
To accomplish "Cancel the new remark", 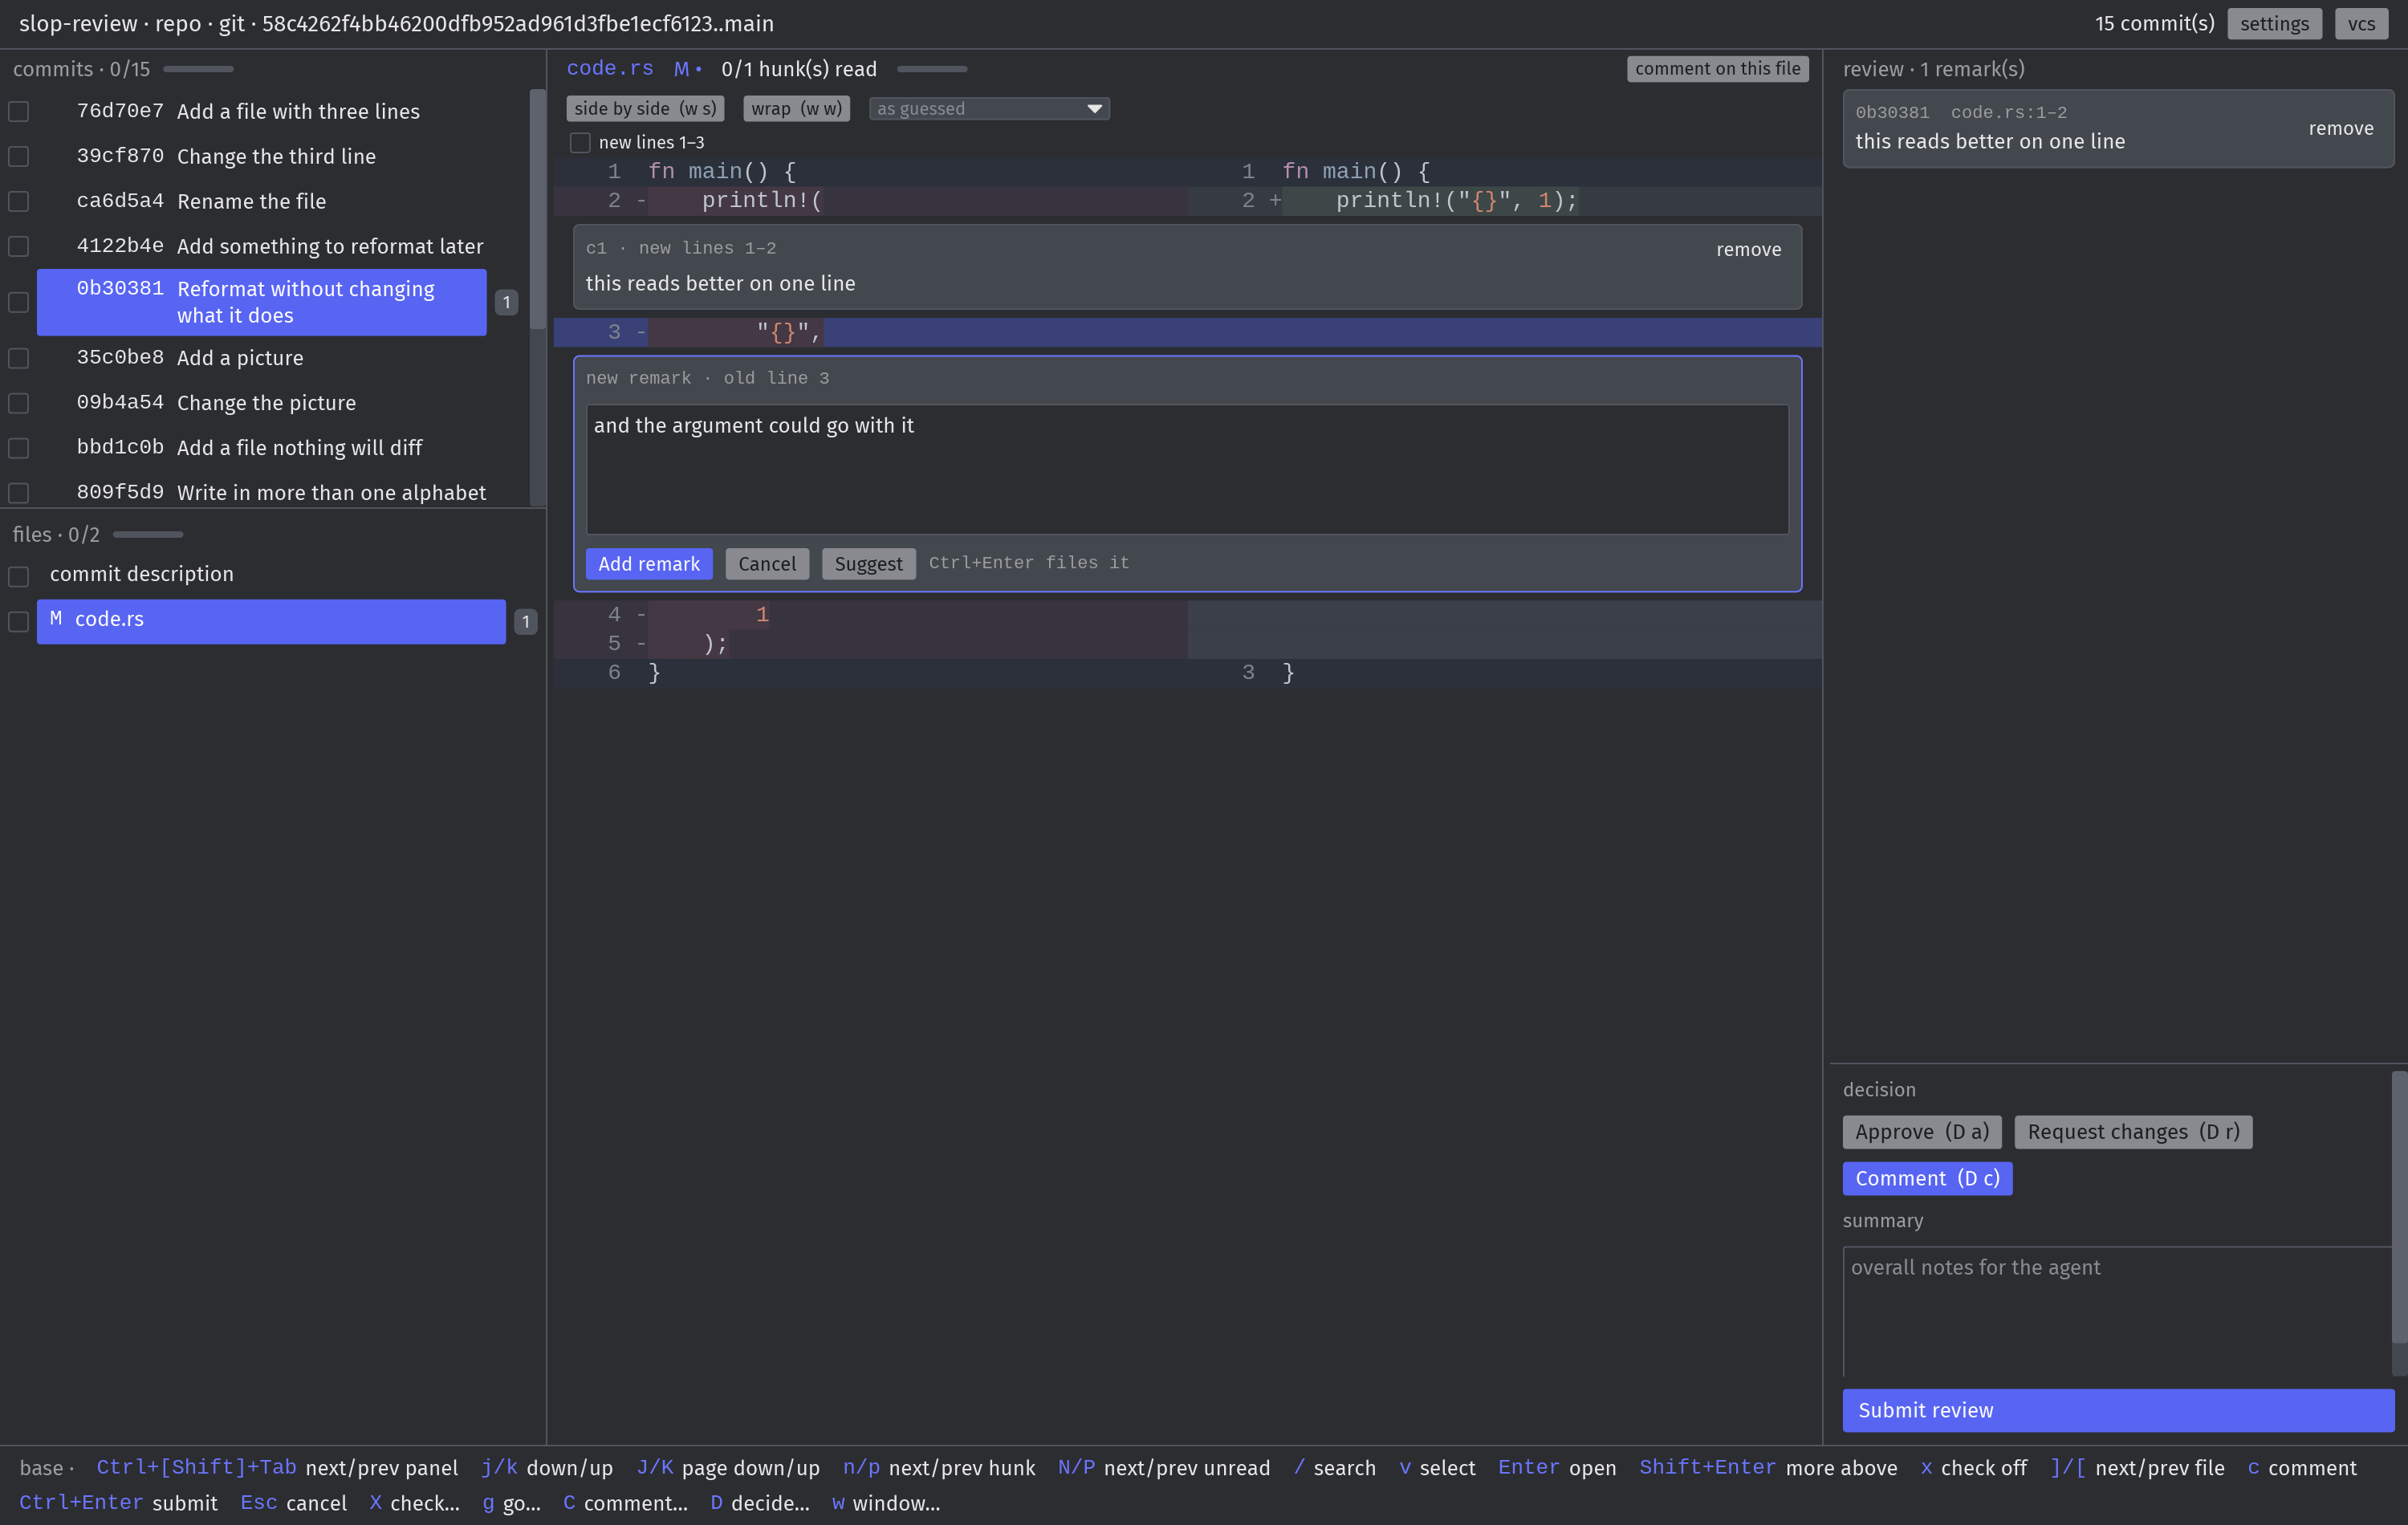I will click(767, 564).
